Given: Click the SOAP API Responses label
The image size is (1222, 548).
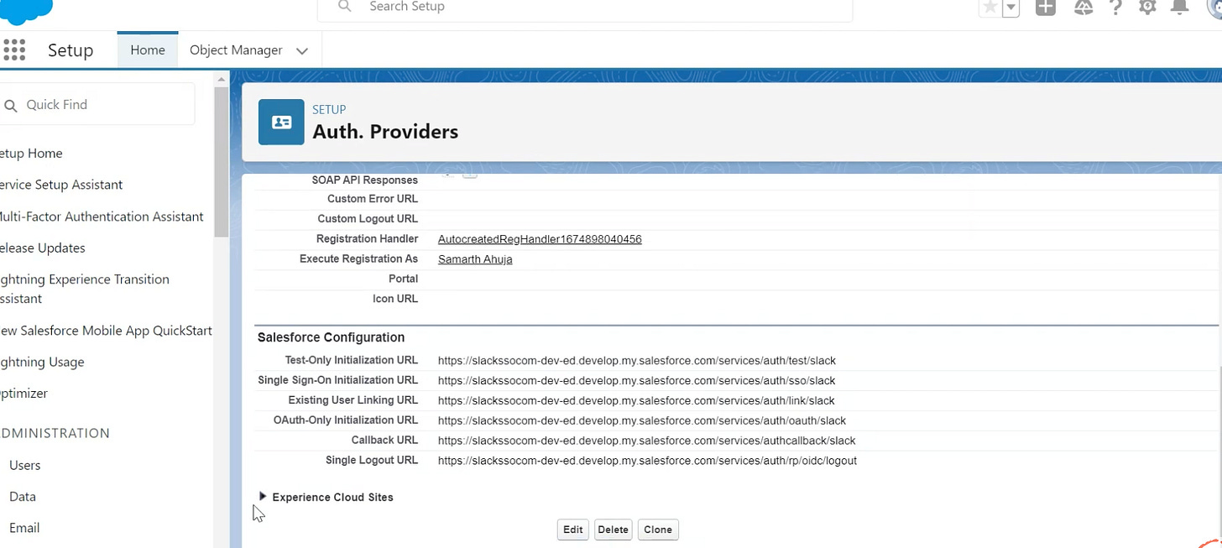Looking at the screenshot, I should pos(365,180).
